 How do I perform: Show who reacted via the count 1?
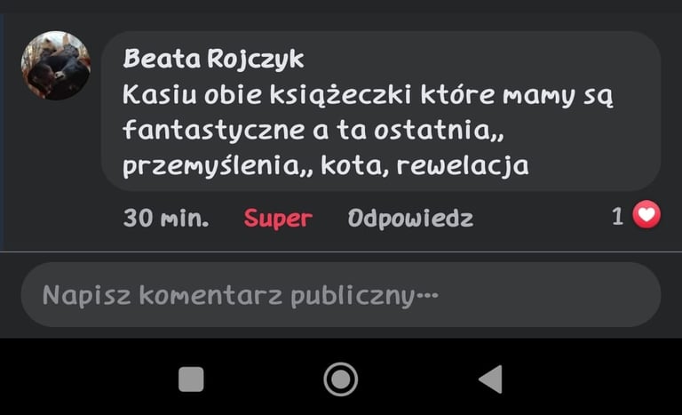(x=618, y=216)
